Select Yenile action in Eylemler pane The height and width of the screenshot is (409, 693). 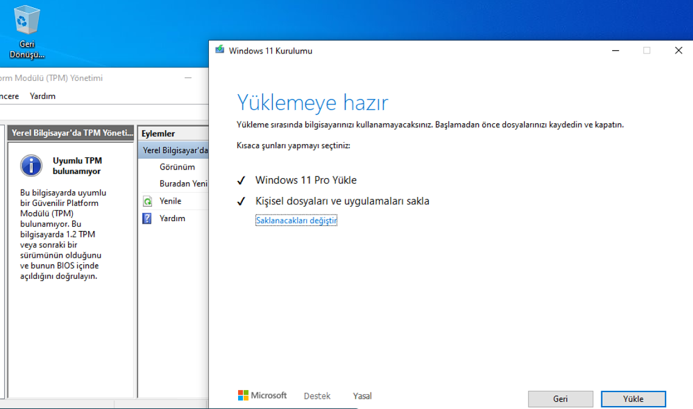pos(170,201)
